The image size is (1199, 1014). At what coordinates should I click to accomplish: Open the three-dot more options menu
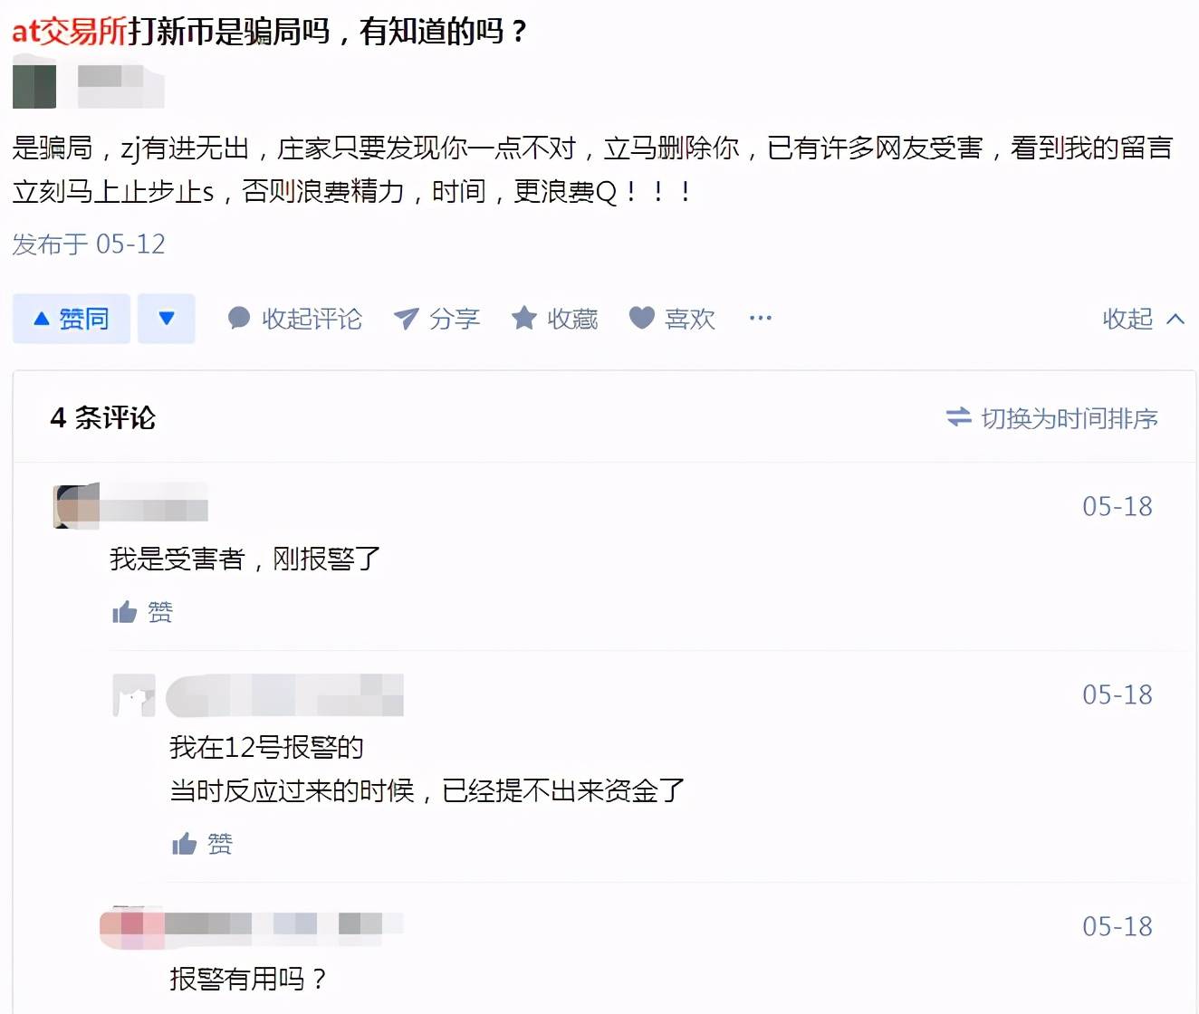(x=761, y=318)
